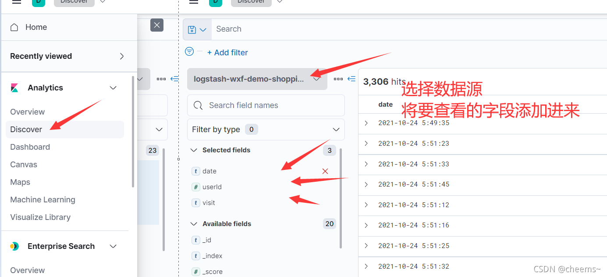
Task: Click the 3,306 hits count
Action: pyautogui.click(x=384, y=82)
